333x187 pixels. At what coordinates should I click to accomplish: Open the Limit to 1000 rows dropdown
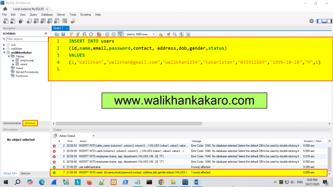pos(153,34)
